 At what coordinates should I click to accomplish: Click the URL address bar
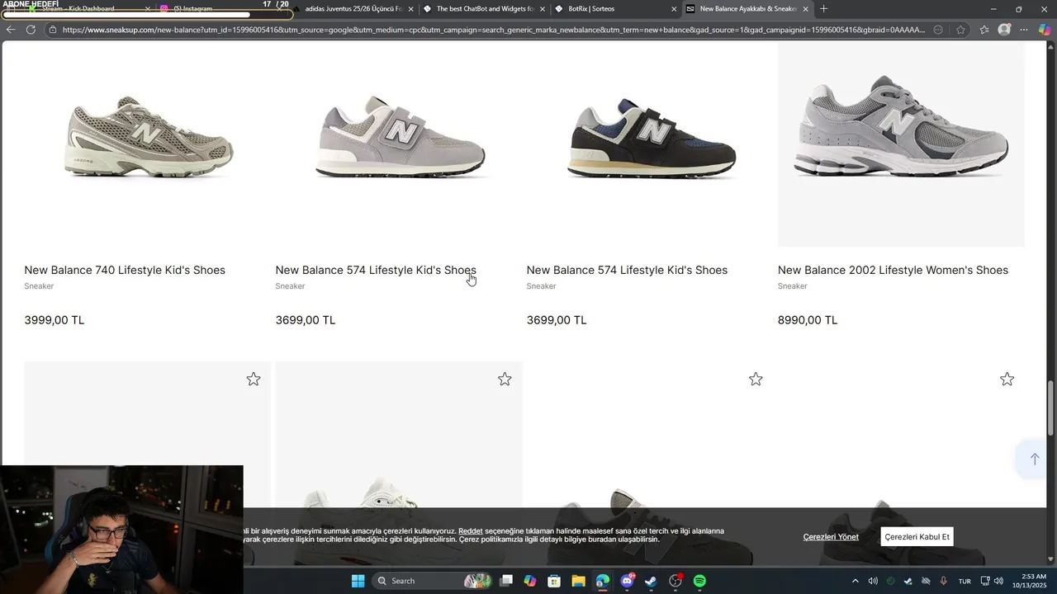pos(493,30)
